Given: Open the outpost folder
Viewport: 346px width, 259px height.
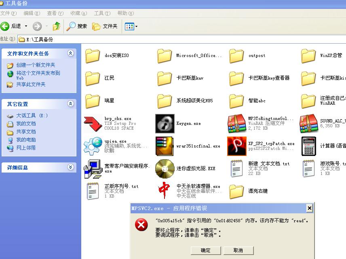Looking at the screenshot, I should click(x=236, y=56).
